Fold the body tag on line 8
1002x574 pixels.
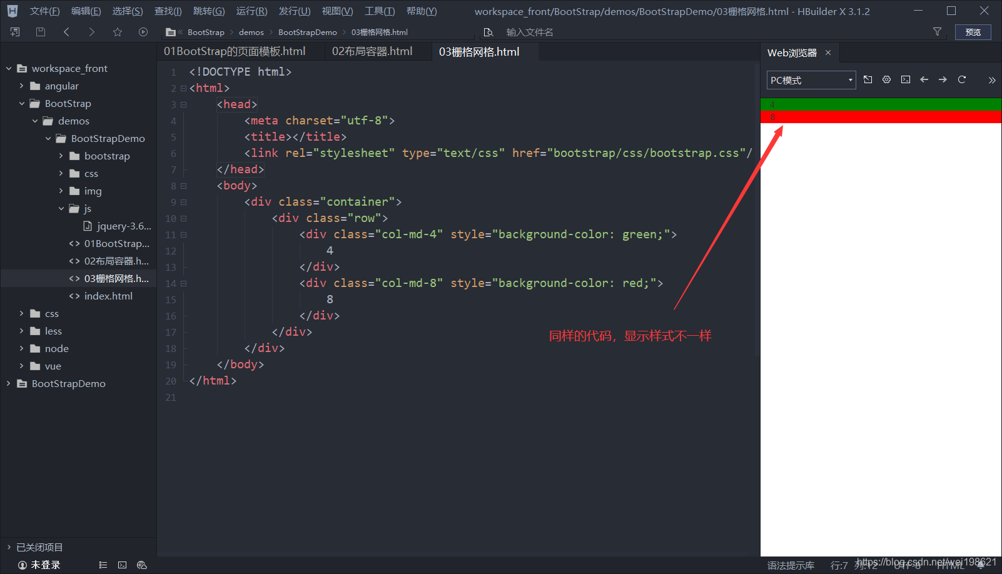tap(184, 186)
